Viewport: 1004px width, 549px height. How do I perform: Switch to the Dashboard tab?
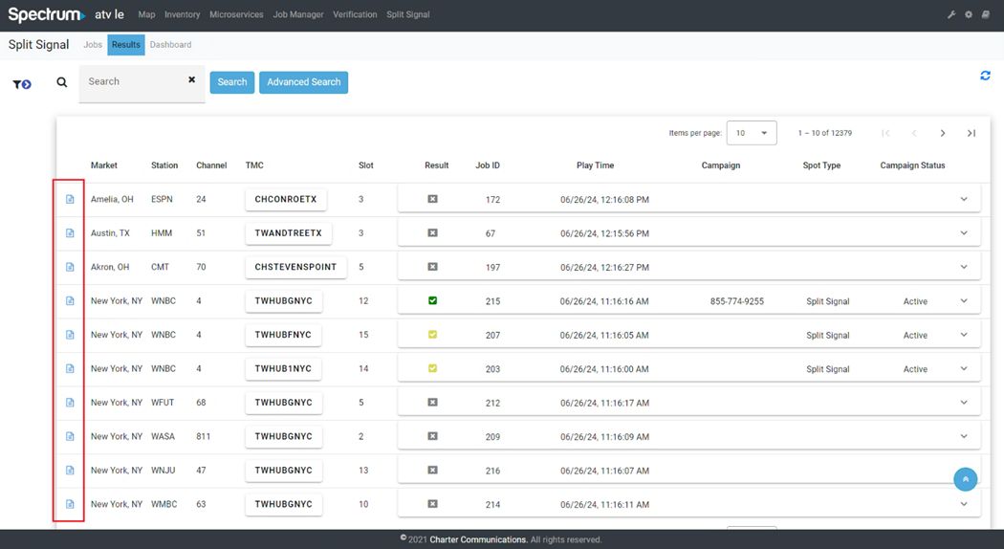(x=171, y=45)
